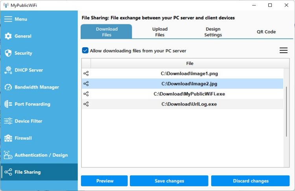Switch to the Download Files tab
295x191 pixels.
[x=107, y=32]
